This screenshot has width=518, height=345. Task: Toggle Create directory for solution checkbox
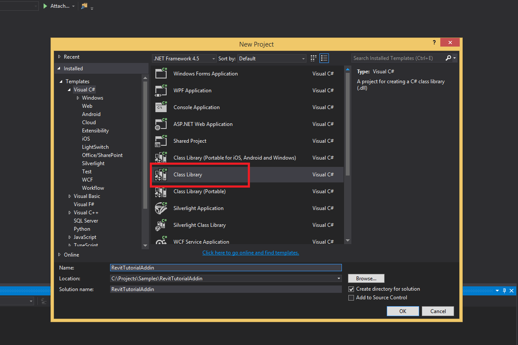point(351,289)
